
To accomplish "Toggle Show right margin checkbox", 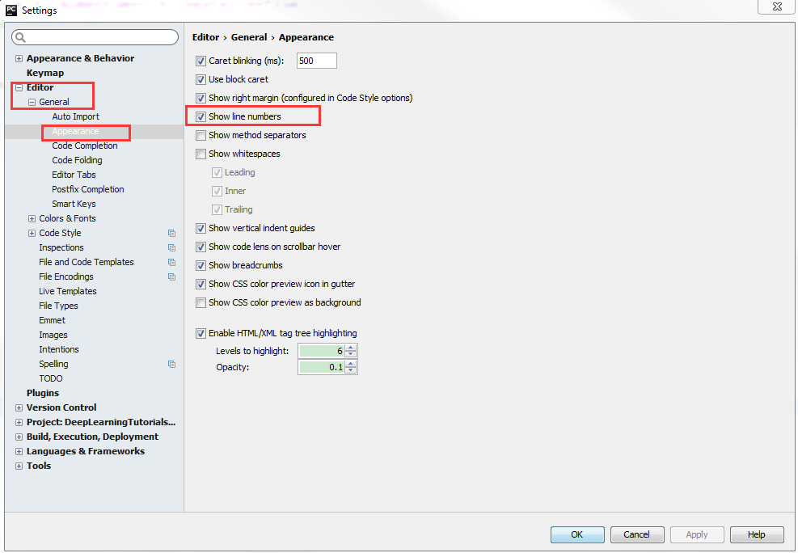I will [x=201, y=98].
